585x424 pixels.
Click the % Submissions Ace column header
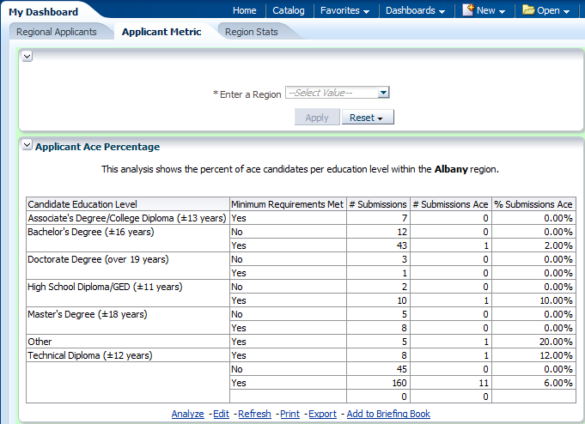[x=533, y=204]
